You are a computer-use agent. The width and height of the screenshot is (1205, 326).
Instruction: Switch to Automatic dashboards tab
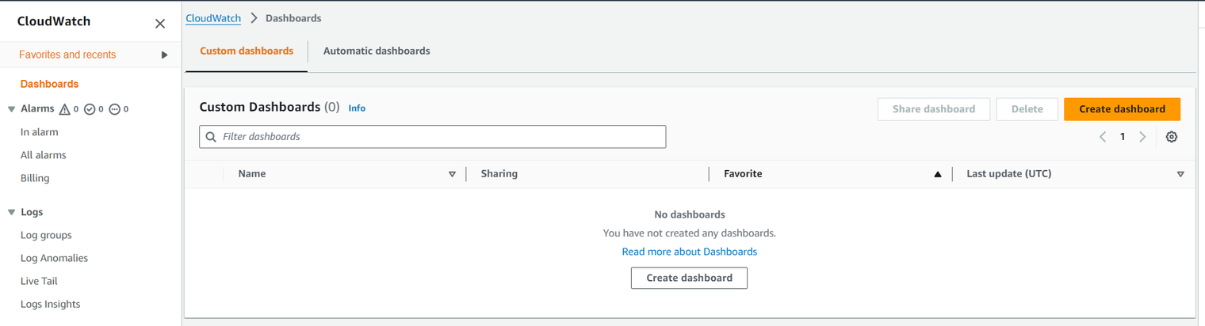pyautogui.click(x=377, y=51)
